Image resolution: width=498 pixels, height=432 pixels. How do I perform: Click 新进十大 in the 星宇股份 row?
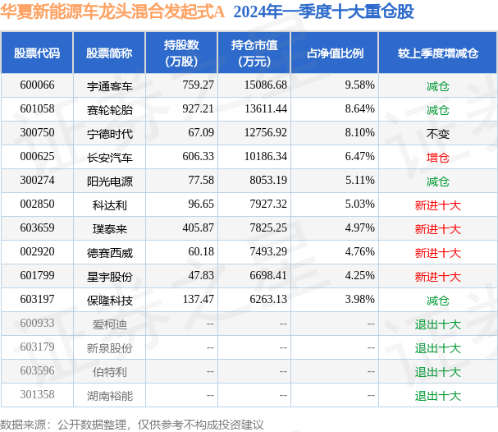point(437,277)
